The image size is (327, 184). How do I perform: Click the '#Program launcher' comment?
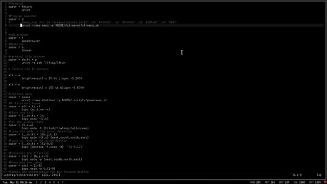click(x=22, y=16)
